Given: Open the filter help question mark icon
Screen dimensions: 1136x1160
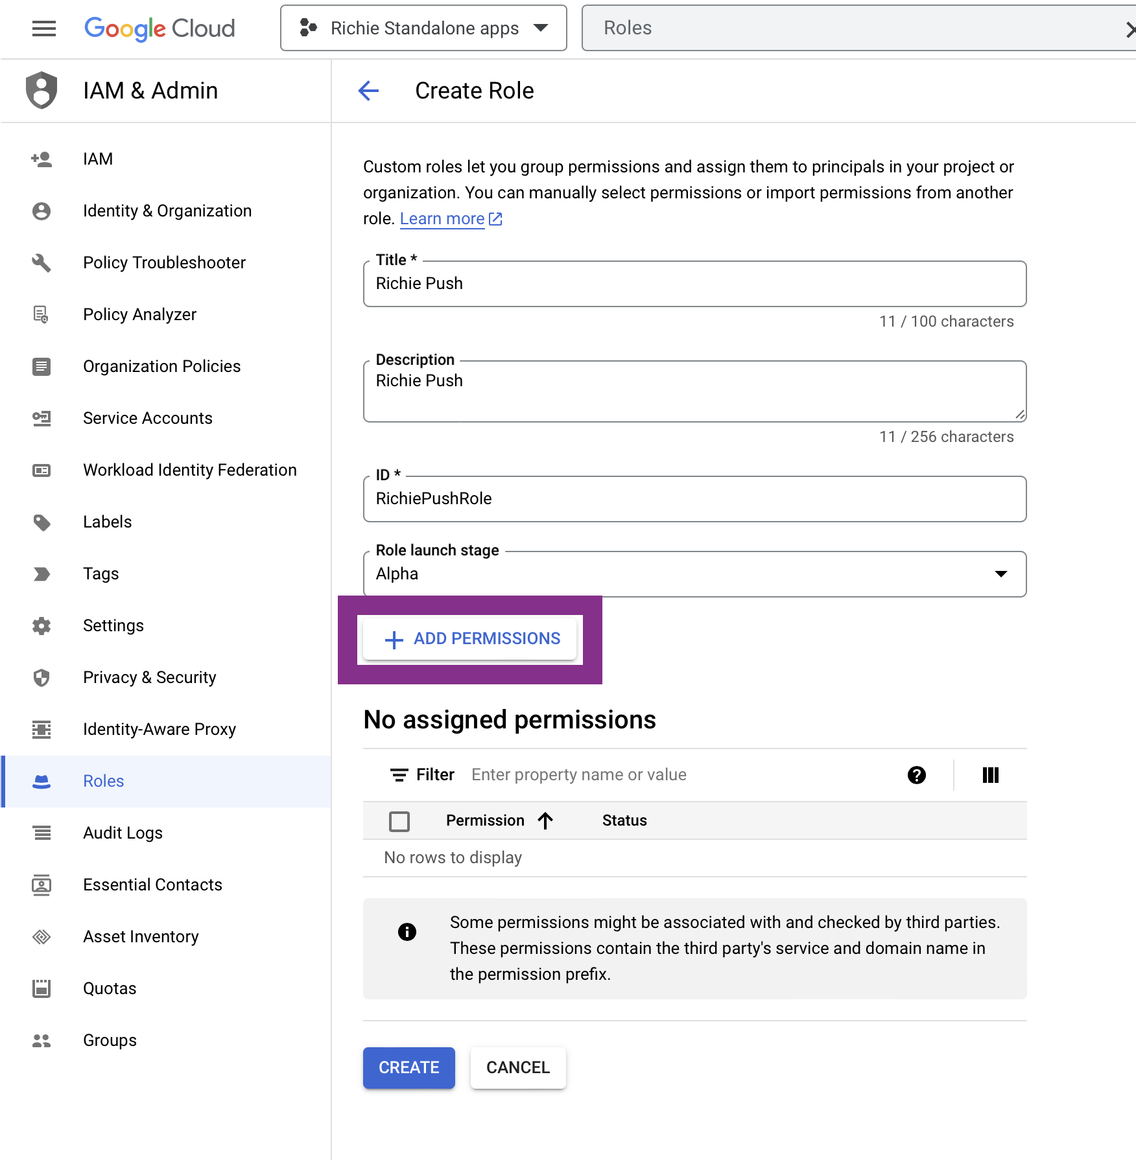Looking at the screenshot, I should (916, 774).
